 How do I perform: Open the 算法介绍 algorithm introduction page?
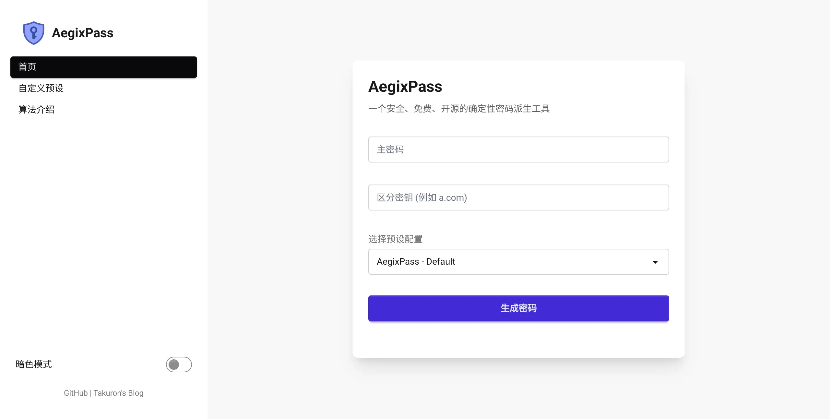36,110
